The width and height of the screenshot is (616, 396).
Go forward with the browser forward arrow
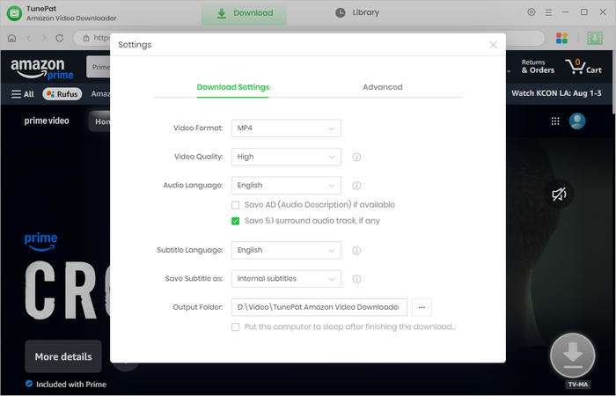click(44, 38)
